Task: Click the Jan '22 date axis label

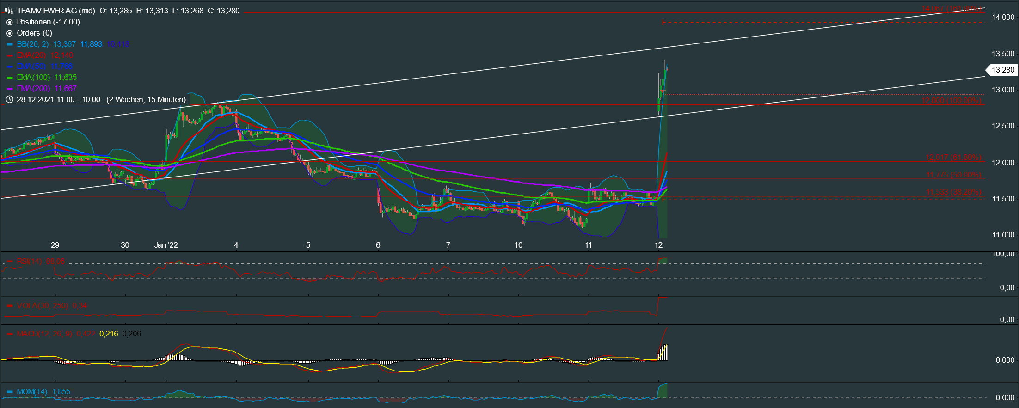Action: click(x=166, y=245)
